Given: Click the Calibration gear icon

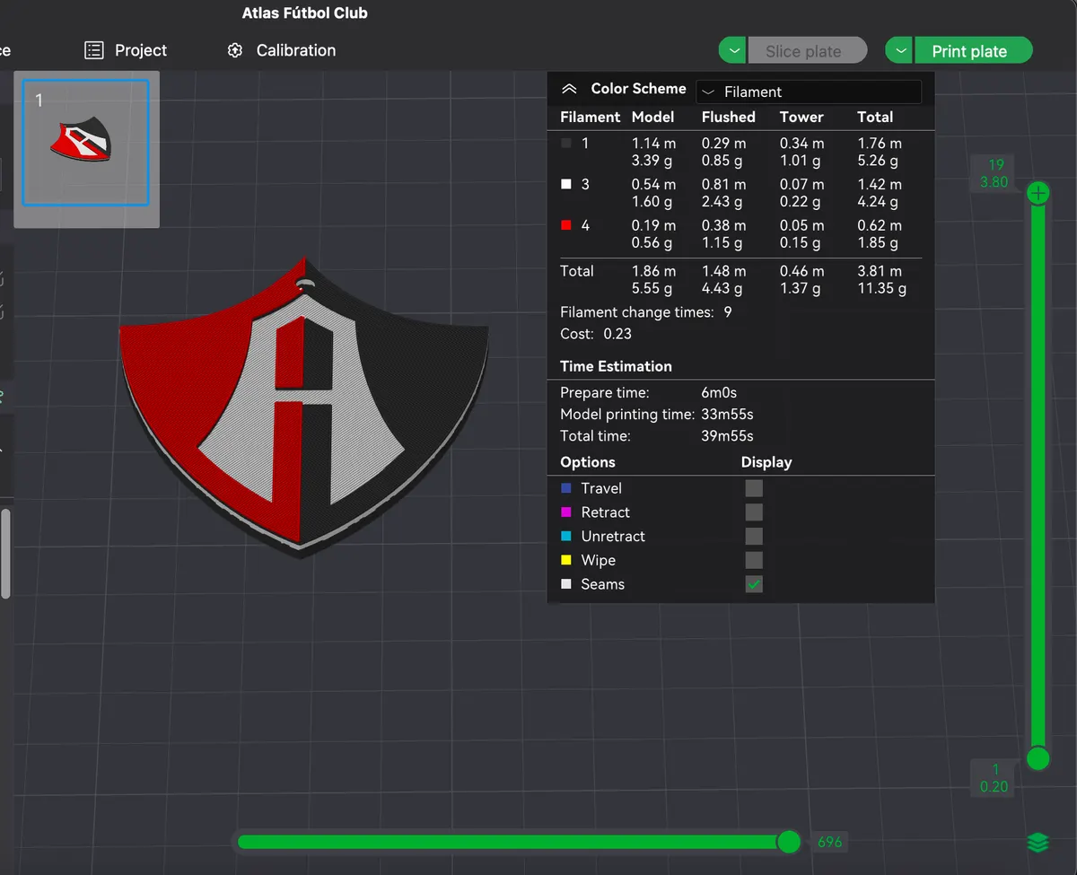Looking at the screenshot, I should coord(235,50).
